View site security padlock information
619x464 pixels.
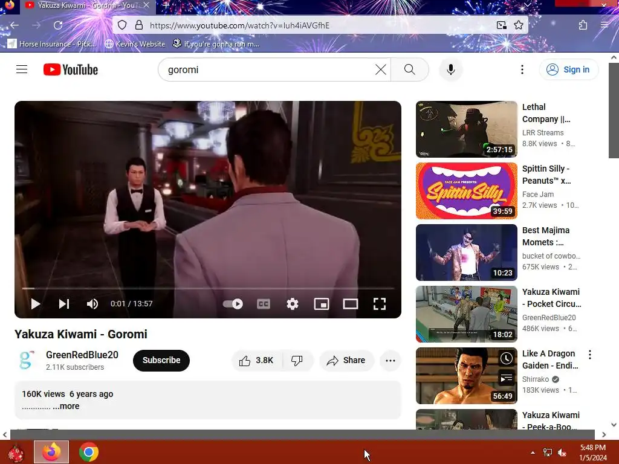[x=139, y=25]
